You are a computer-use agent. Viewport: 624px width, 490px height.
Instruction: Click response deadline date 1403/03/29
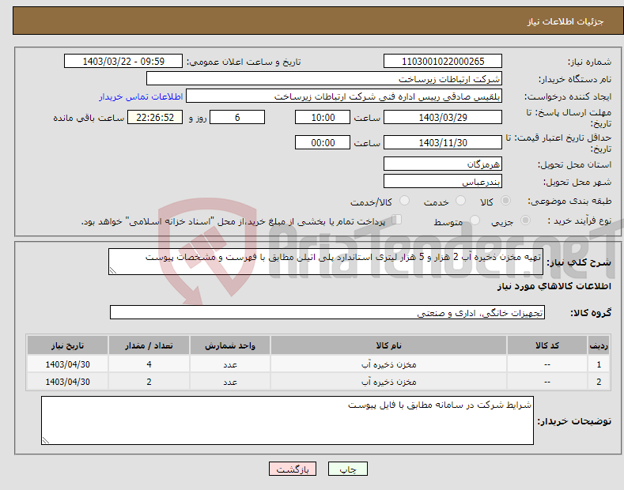point(443,117)
